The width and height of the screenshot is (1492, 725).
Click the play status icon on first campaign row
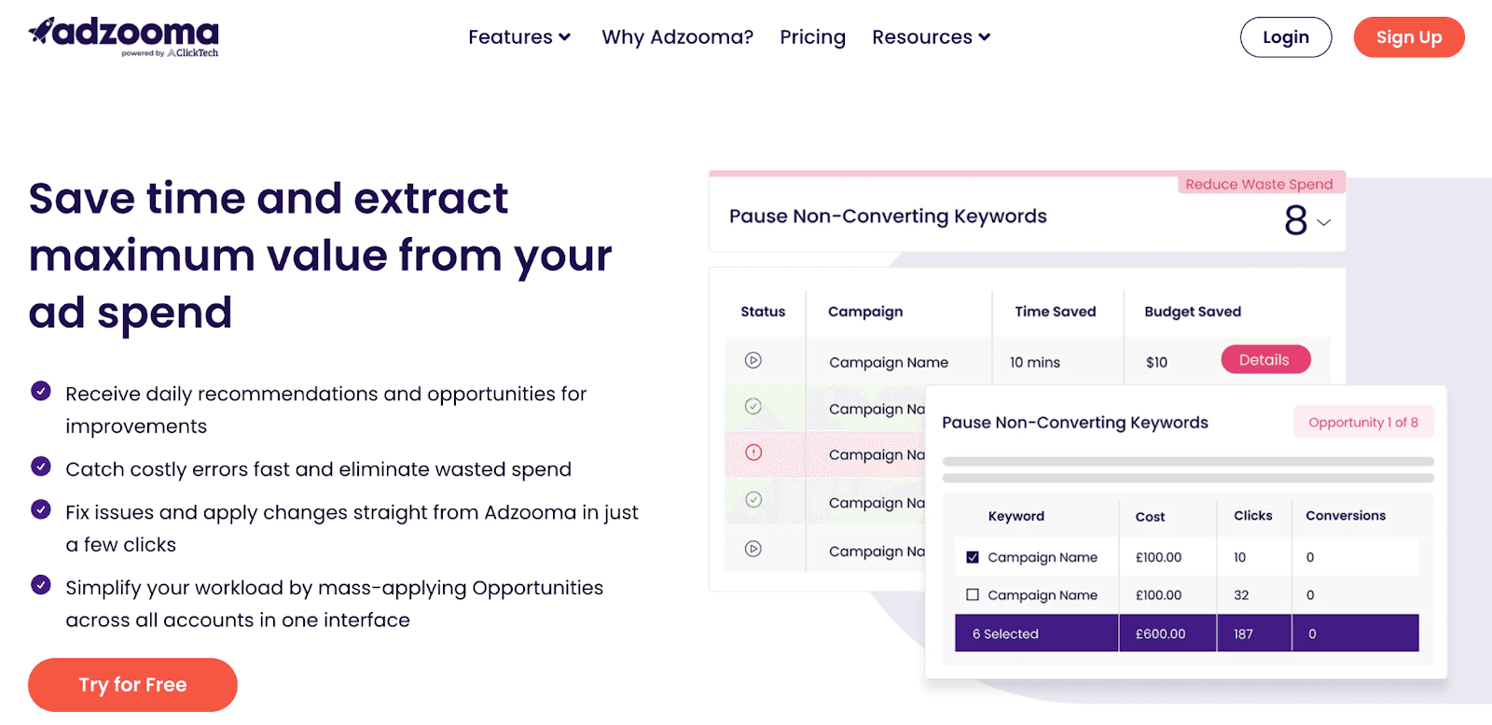coord(752,361)
